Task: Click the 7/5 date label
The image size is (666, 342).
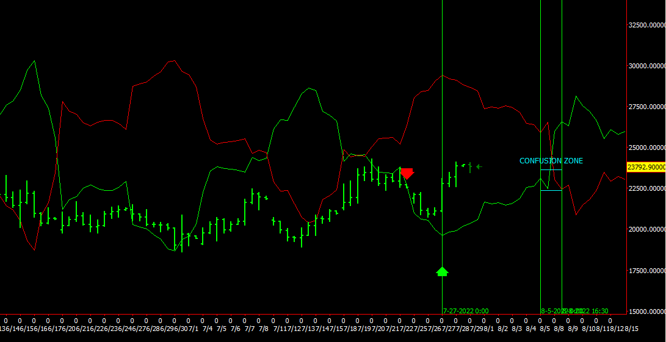Action: [x=222, y=329]
